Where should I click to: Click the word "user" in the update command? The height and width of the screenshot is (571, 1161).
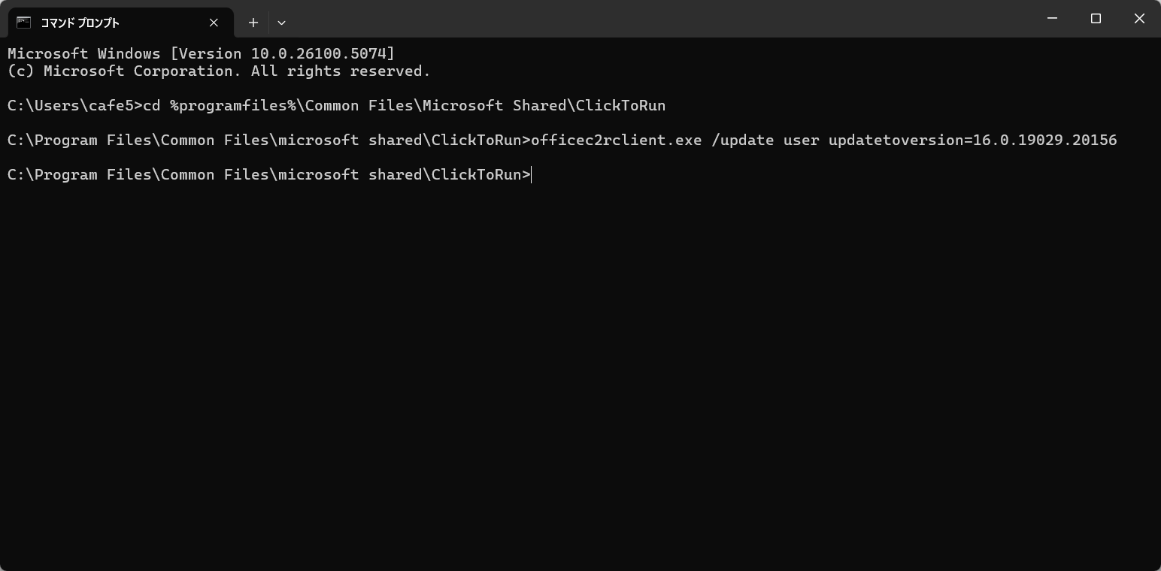801,140
